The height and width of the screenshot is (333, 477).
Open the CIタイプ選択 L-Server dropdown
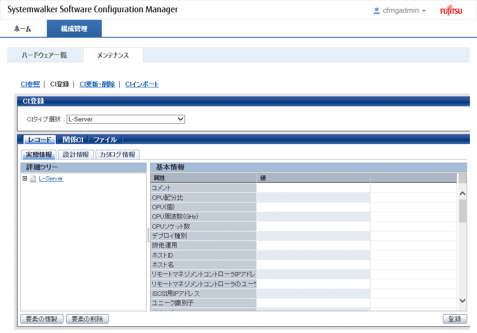(x=126, y=120)
